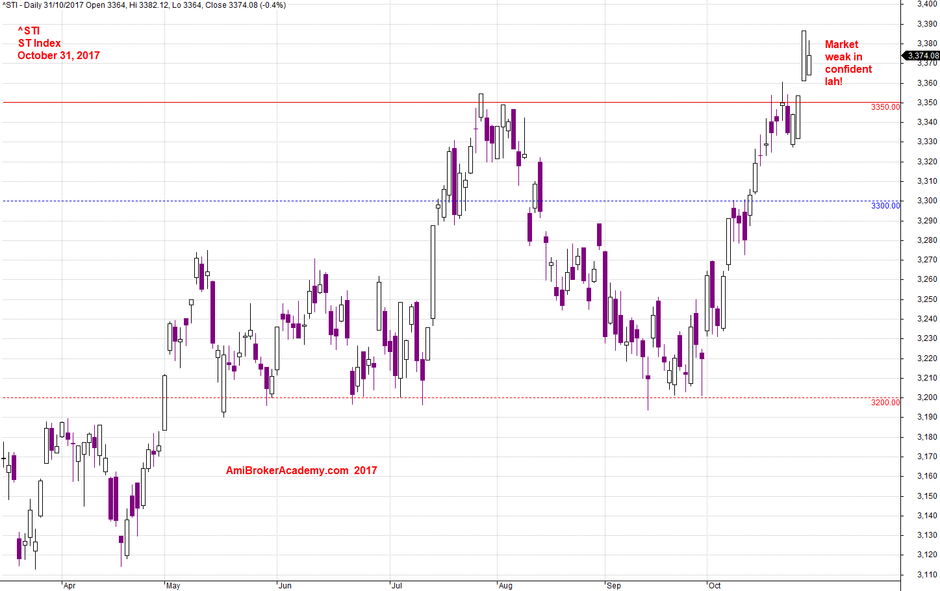Click the chart title line with OHLC values
Screen dimensions: 940x591
tap(144, 5)
